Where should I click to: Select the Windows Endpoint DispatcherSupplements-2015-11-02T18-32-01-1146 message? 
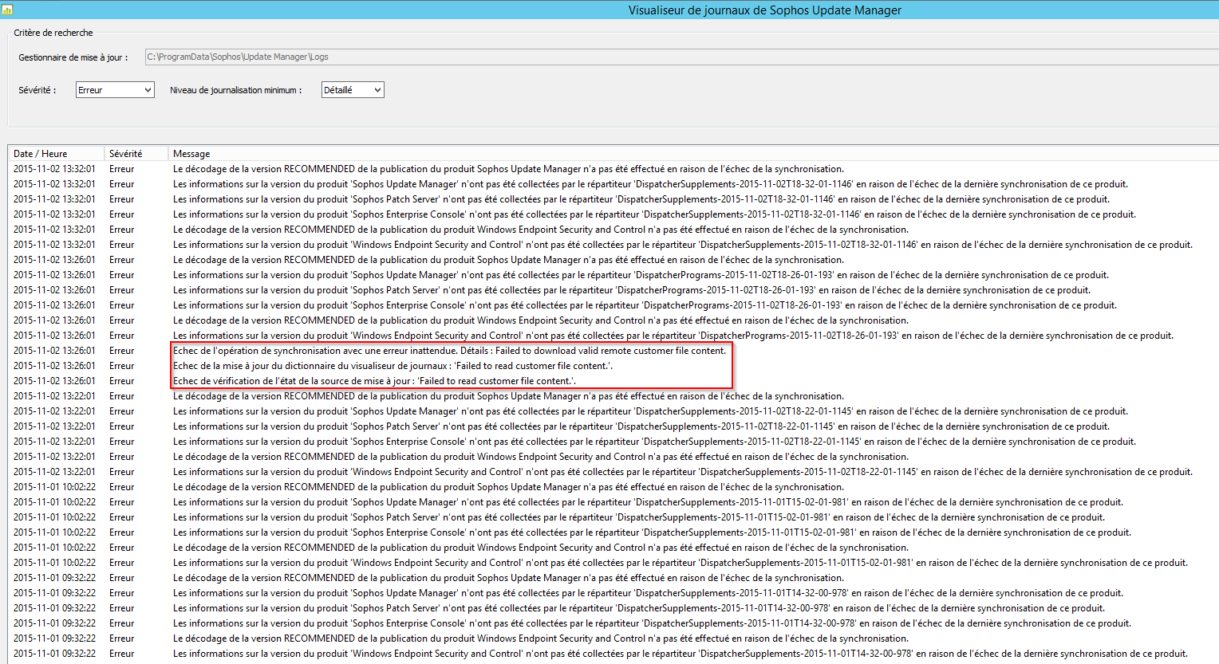[x=682, y=245]
